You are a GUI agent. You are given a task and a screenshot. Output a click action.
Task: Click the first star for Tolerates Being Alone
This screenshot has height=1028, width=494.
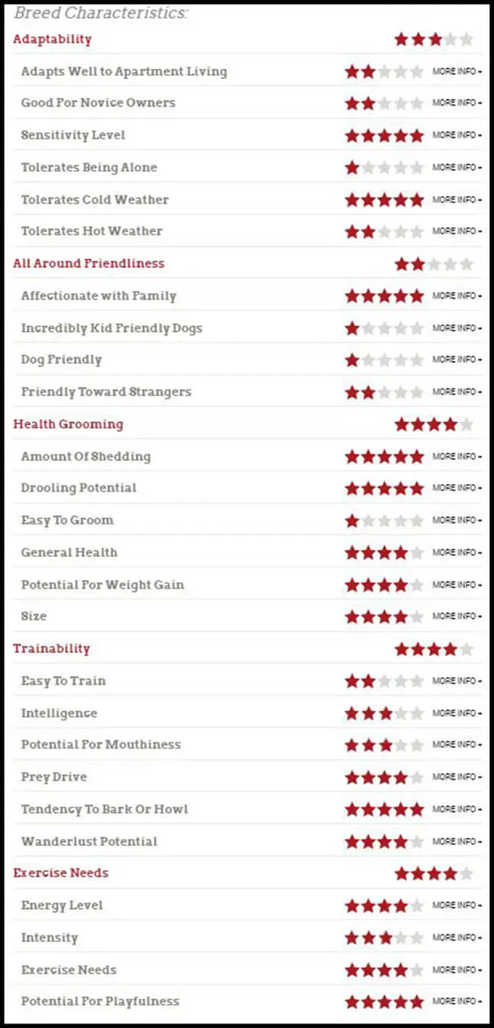(x=353, y=167)
